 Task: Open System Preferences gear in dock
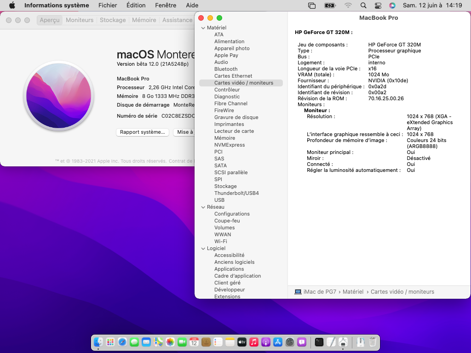[290, 342]
